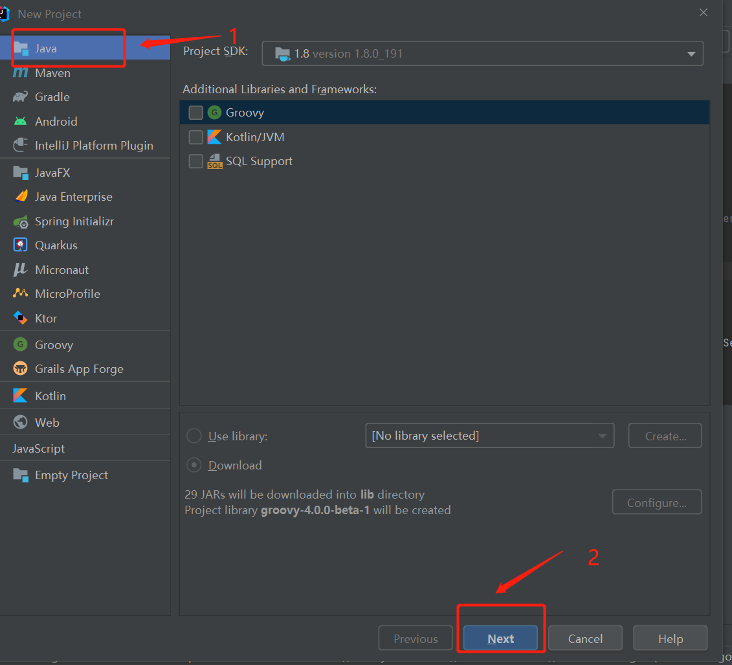Select IntelliJ Platform Plugin label
The width and height of the screenshot is (732, 665).
pyautogui.click(x=94, y=145)
